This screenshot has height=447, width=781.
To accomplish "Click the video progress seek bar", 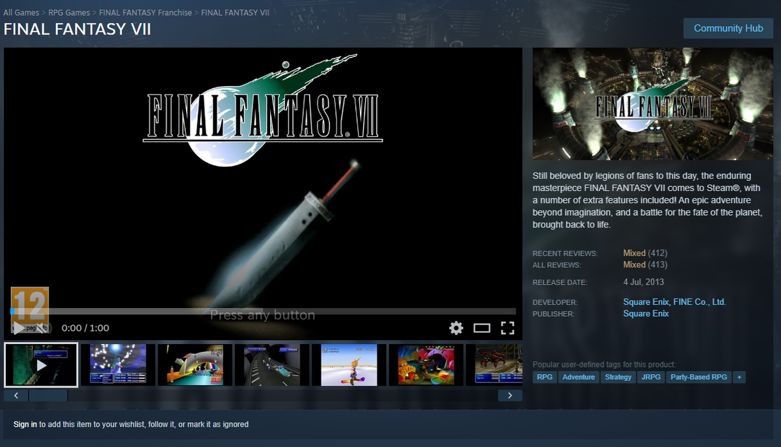I will coord(263,311).
